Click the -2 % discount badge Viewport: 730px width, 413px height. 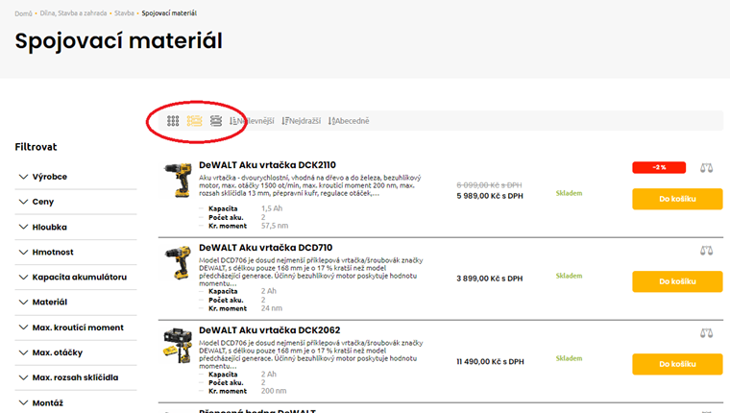click(659, 167)
